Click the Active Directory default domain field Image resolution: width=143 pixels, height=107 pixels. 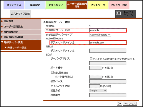pyautogui.click(x=108, y=42)
